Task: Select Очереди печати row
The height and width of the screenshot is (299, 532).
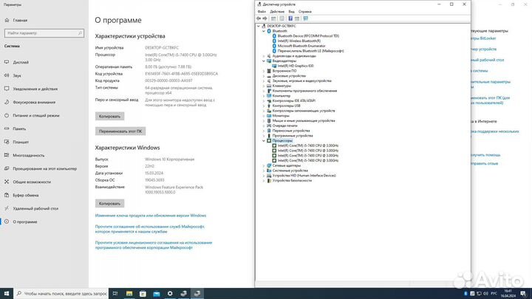Action: 285,126
